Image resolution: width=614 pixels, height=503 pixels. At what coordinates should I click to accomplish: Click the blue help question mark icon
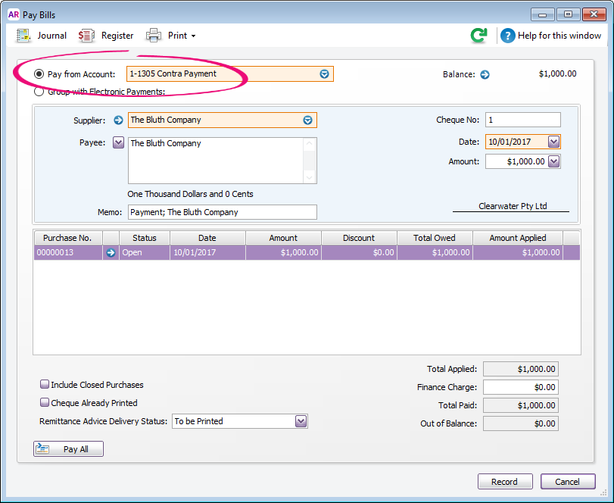(x=507, y=36)
